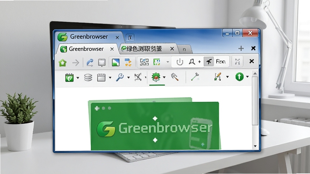Click the black X at the tab row end
The height and width of the screenshot is (174, 310).
[x=253, y=48]
